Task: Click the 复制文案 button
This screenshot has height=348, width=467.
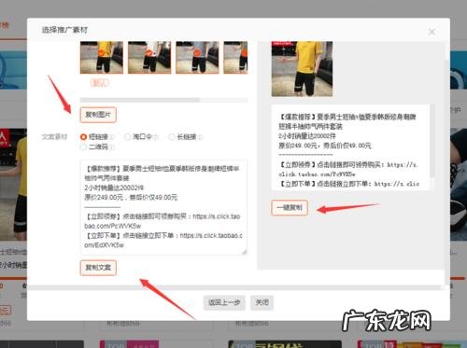Action: [x=98, y=268]
